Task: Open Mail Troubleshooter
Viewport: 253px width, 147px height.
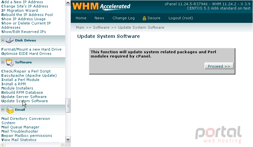Action: pos(20,131)
